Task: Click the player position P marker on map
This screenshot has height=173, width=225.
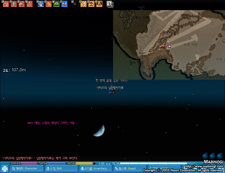Action: (x=169, y=46)
